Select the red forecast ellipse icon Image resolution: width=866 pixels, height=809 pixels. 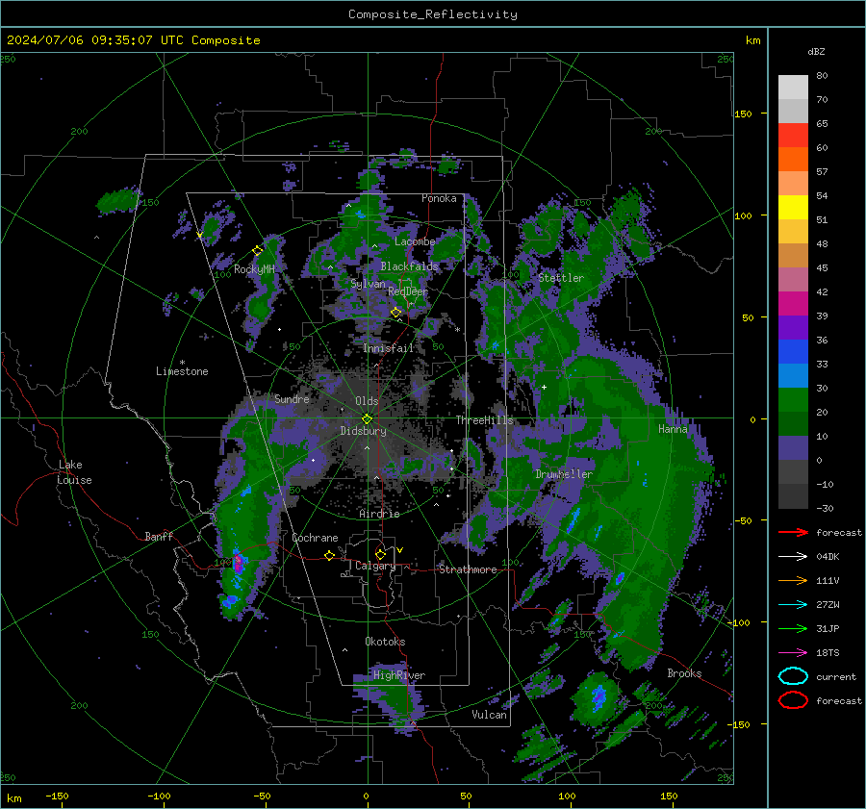793,700
